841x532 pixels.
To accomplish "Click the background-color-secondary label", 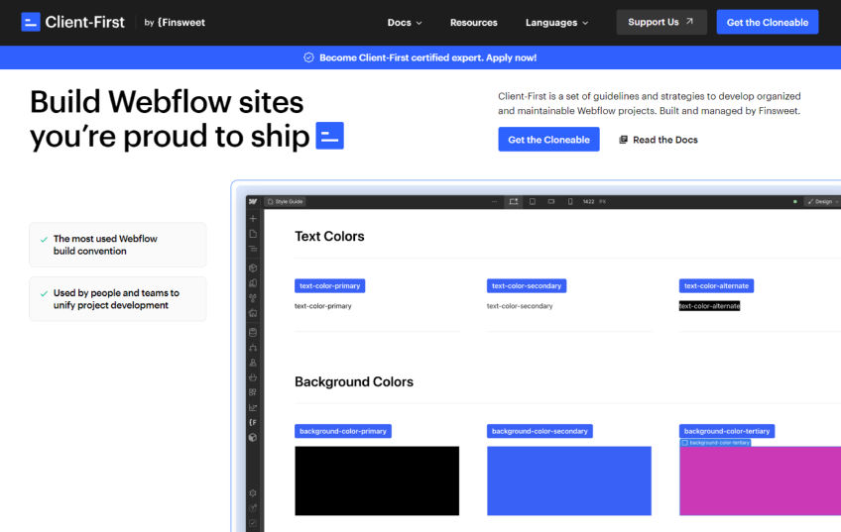I will pyautogui.click(x=540, y=431).
